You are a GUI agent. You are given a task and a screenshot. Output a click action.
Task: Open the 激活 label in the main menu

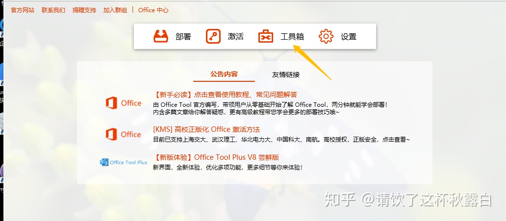pos(235,37)
